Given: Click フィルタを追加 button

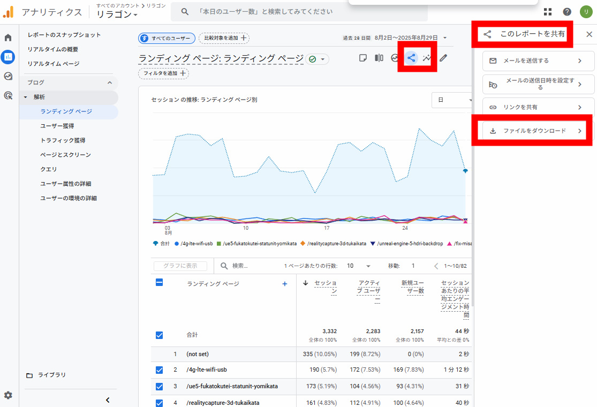Looking at the screenshot, I should [164, 73].
